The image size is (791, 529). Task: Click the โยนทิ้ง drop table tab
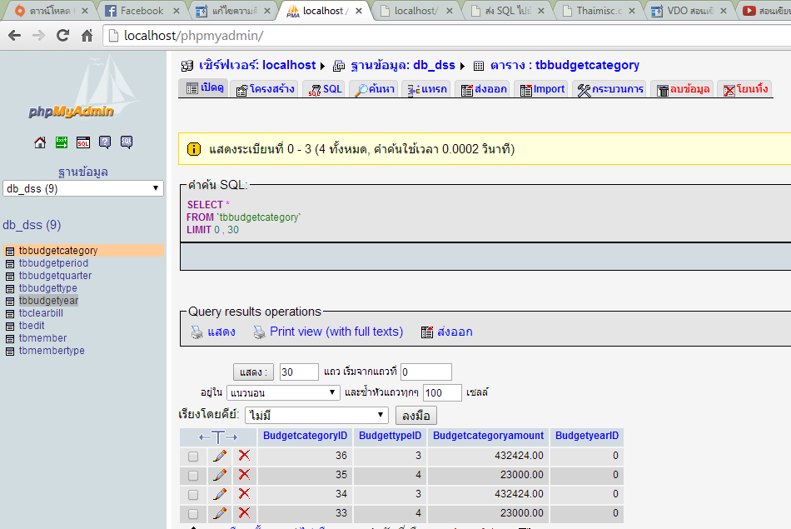pyautogui.click(x=745, y=89)
